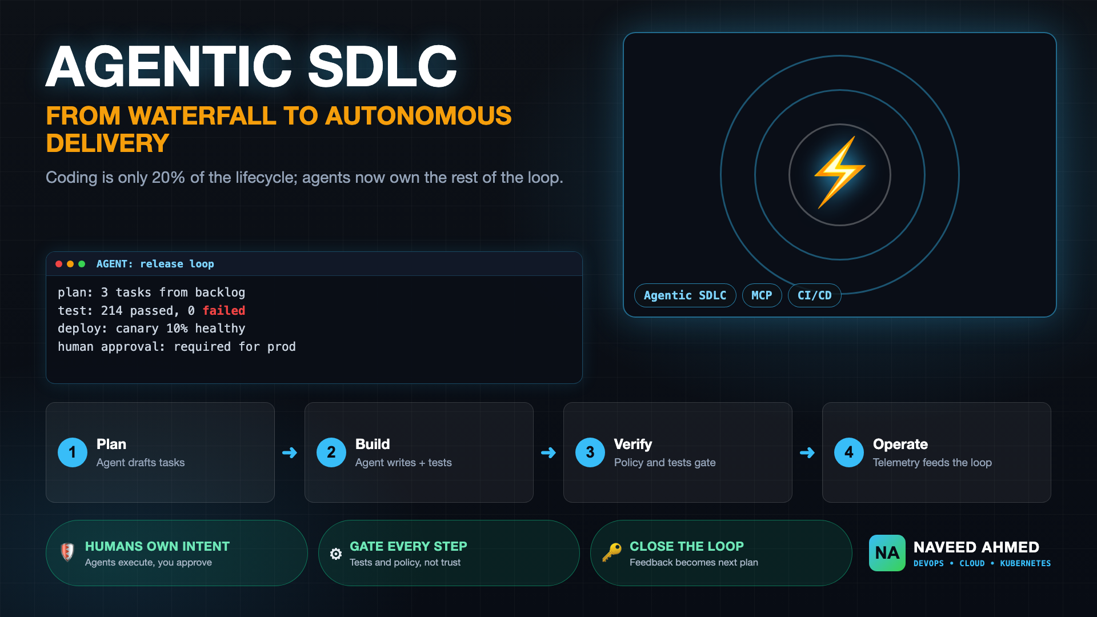Click the red dot in terminal header
This screenshot has height=617, width=1097.
tap(59, 264)
